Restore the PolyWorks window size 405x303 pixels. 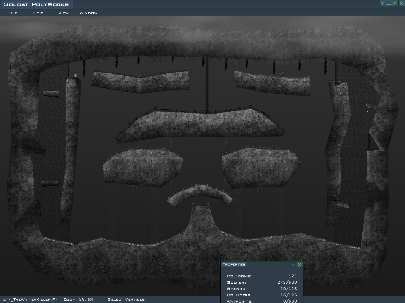(x=395, y=4)
